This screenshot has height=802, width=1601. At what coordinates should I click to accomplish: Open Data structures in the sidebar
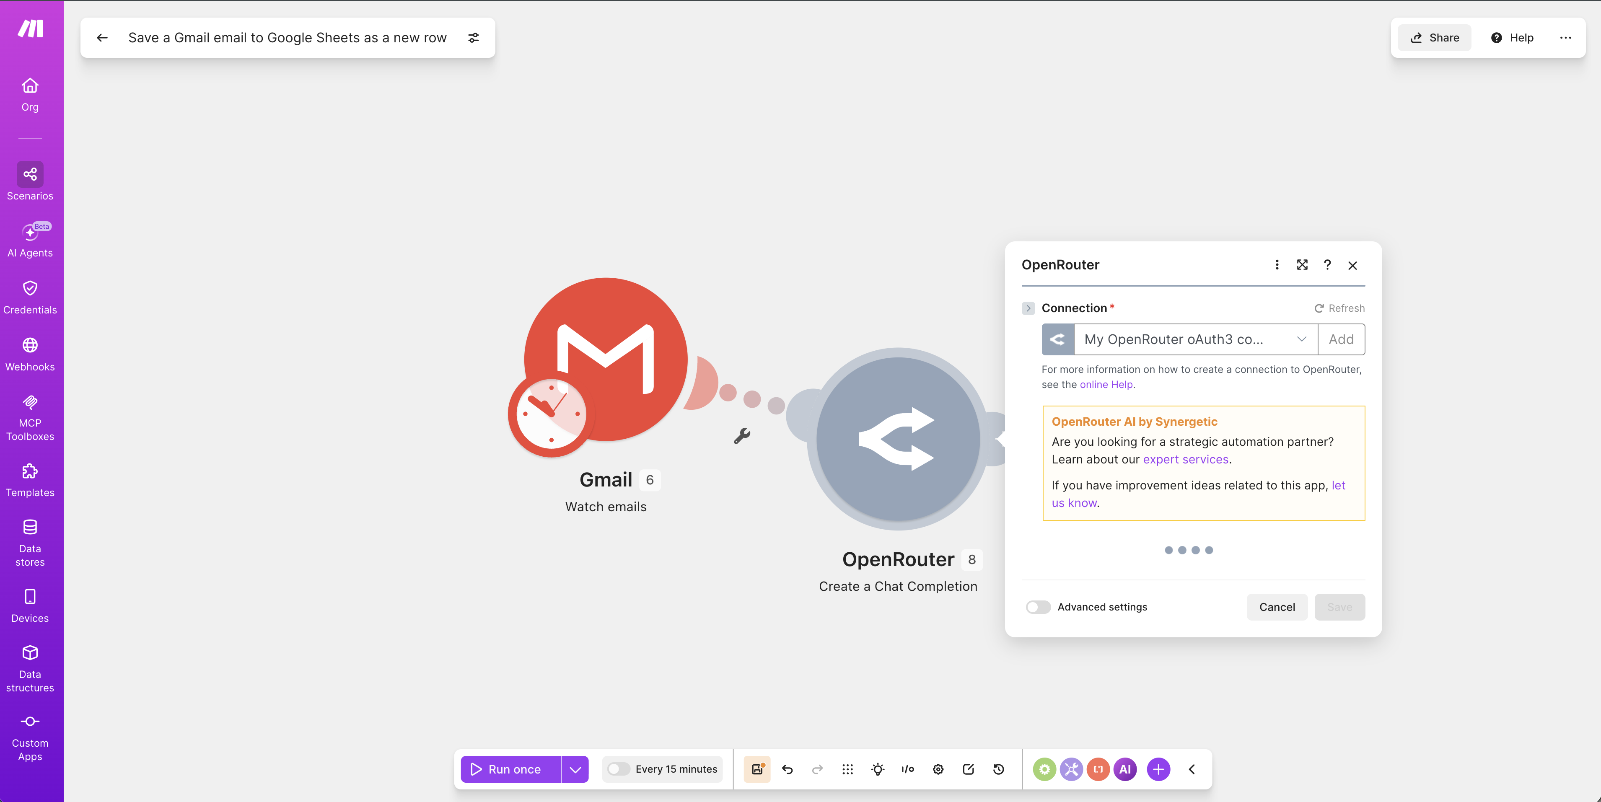tap(30, 669)
